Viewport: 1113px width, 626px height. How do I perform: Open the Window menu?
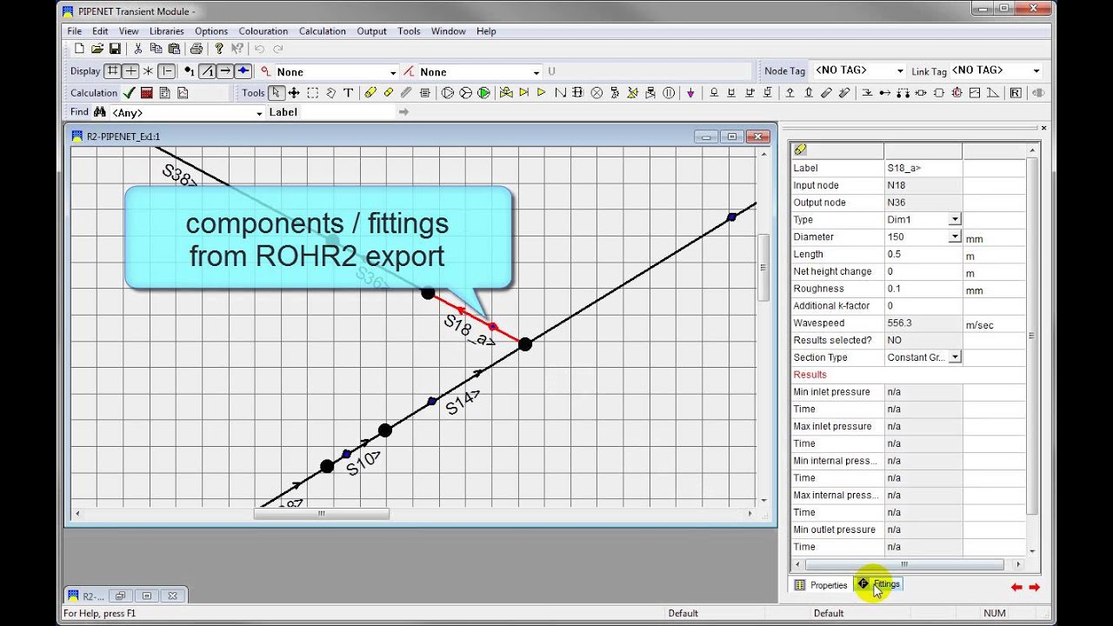(x=449, y=31)
